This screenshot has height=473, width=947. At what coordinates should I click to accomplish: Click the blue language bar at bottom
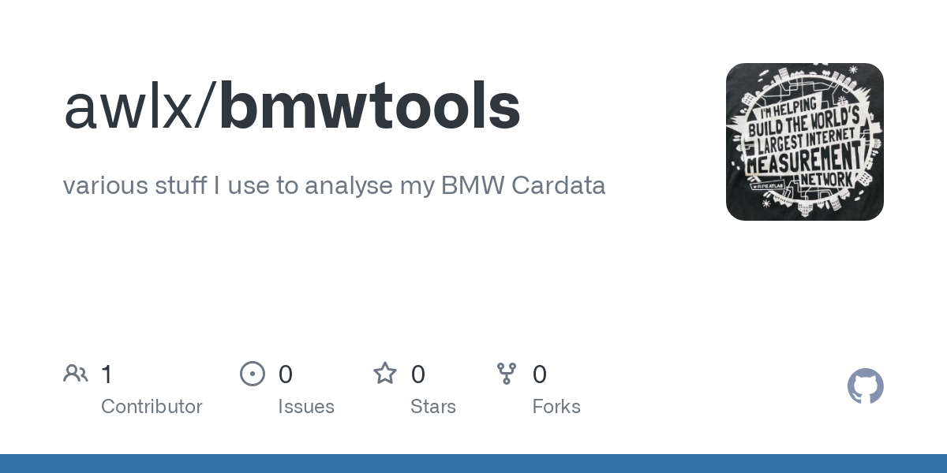[x=473, y=464]
